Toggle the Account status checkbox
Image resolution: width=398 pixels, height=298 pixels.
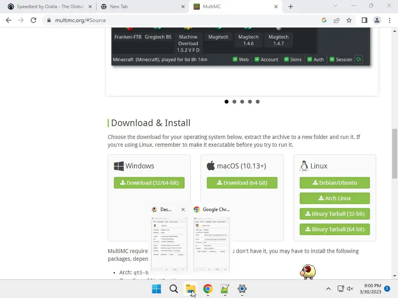click(x=257, y=59)
